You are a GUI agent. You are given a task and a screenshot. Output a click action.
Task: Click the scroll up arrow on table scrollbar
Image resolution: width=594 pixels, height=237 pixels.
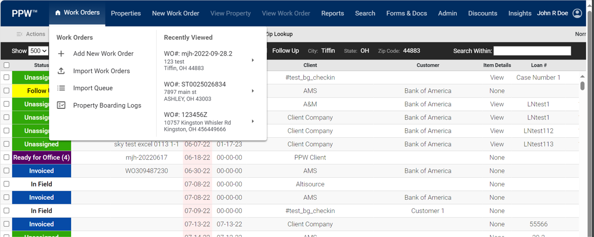582,77
